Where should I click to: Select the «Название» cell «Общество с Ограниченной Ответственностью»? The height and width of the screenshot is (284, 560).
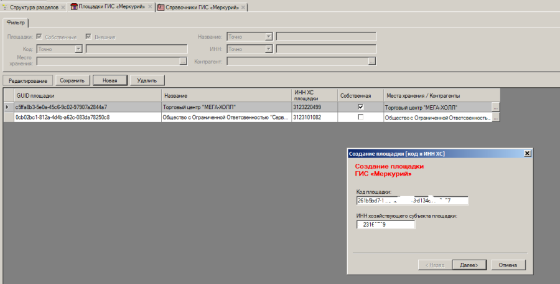pyautogui.click(x=226, y=117)
